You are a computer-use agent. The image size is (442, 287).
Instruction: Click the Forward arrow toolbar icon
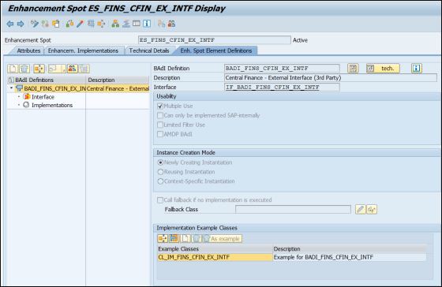21,24
